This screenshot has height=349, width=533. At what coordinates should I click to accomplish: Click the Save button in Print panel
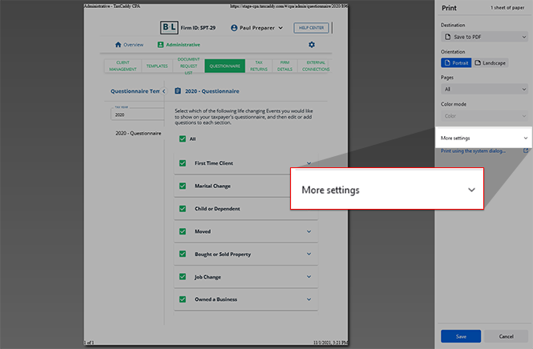(x=461, y=336)
